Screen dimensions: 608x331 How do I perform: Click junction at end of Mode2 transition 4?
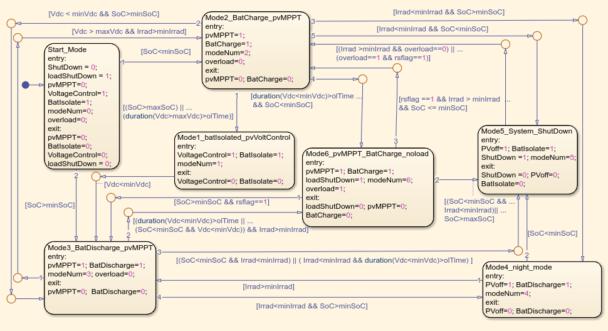click(362, 79)
